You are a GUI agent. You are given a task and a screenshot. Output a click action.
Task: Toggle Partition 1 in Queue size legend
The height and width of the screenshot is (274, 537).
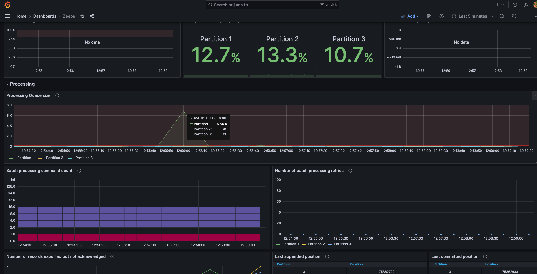tap(25, 158)
